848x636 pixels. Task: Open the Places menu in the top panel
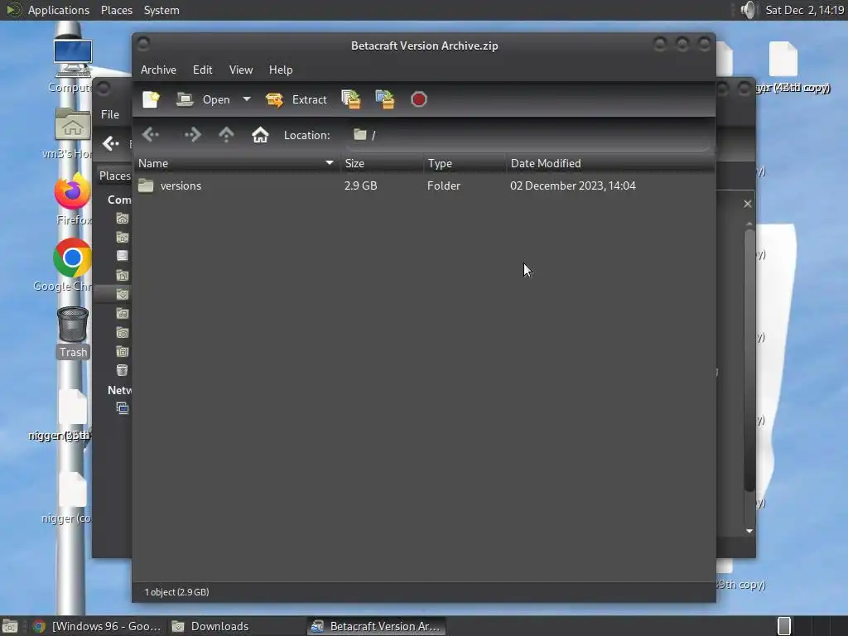[116, 10]
